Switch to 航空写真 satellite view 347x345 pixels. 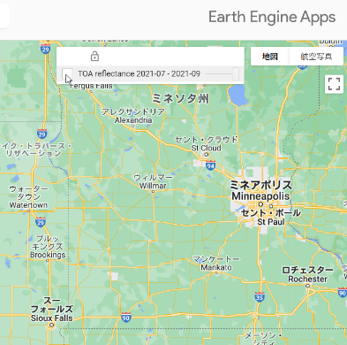coord(316,57)
